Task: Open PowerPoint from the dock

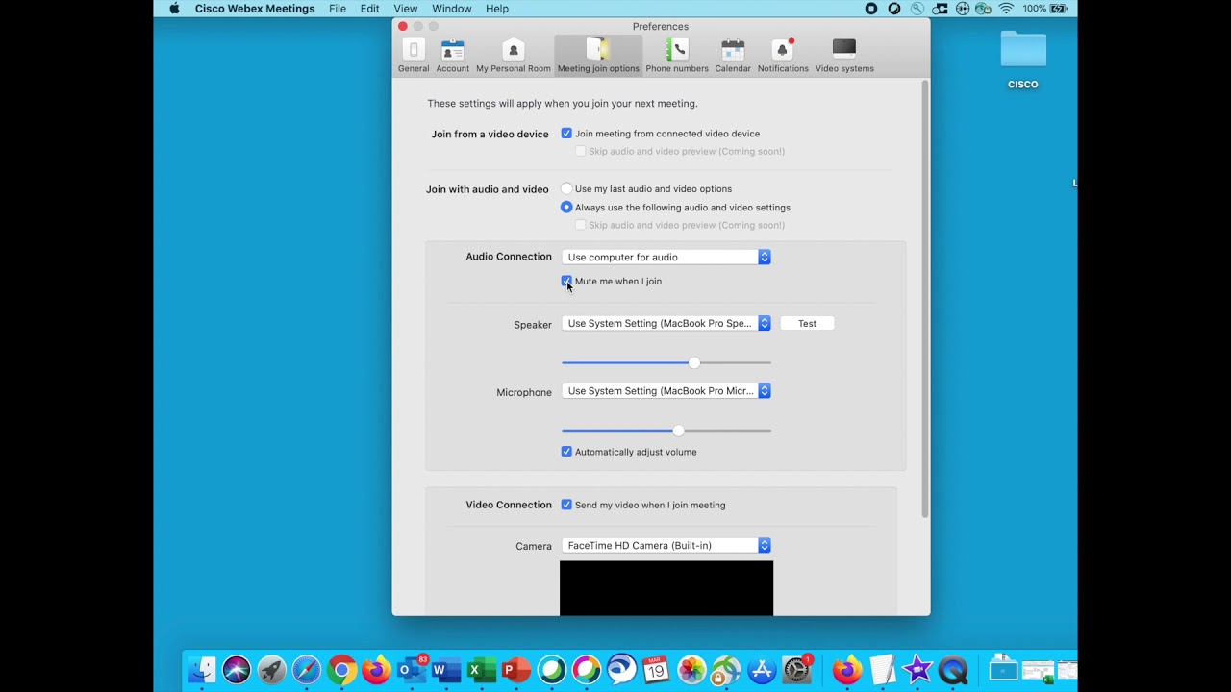Action: (516, 670)
